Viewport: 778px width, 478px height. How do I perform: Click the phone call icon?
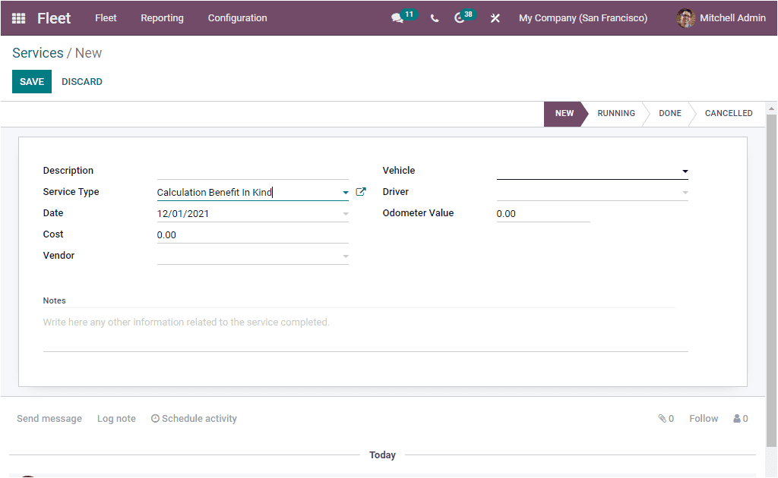(434, 18)
